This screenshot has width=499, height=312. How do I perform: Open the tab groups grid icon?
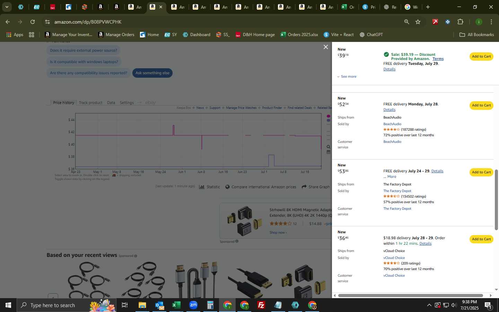(32, 35)
